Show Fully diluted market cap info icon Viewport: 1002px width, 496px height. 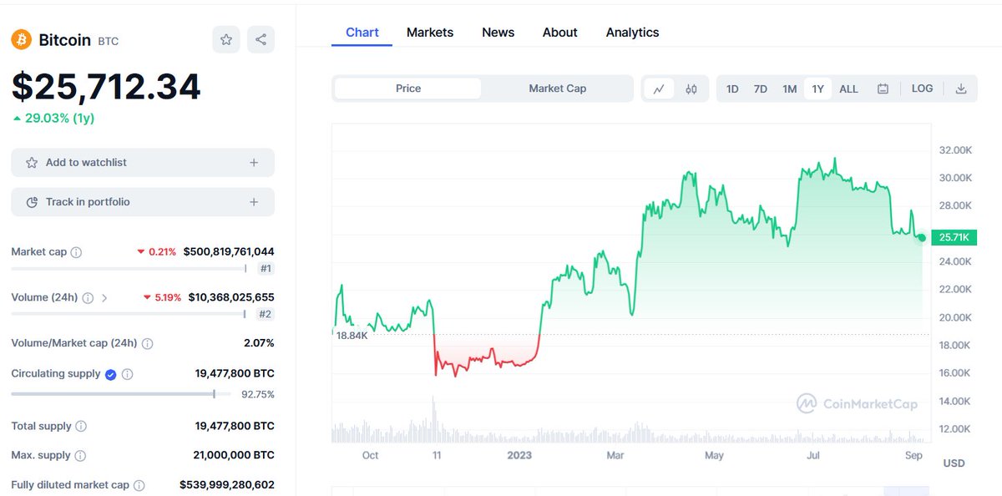pyautogui.click(x=139, y=485)
